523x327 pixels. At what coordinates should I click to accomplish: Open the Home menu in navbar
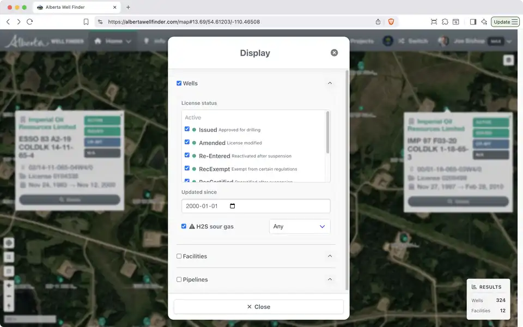tap(113, 41)
